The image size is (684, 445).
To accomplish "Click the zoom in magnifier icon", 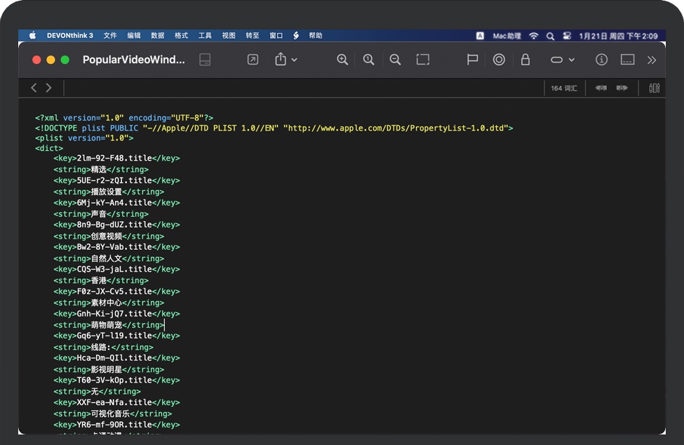I will coord(342,60).
